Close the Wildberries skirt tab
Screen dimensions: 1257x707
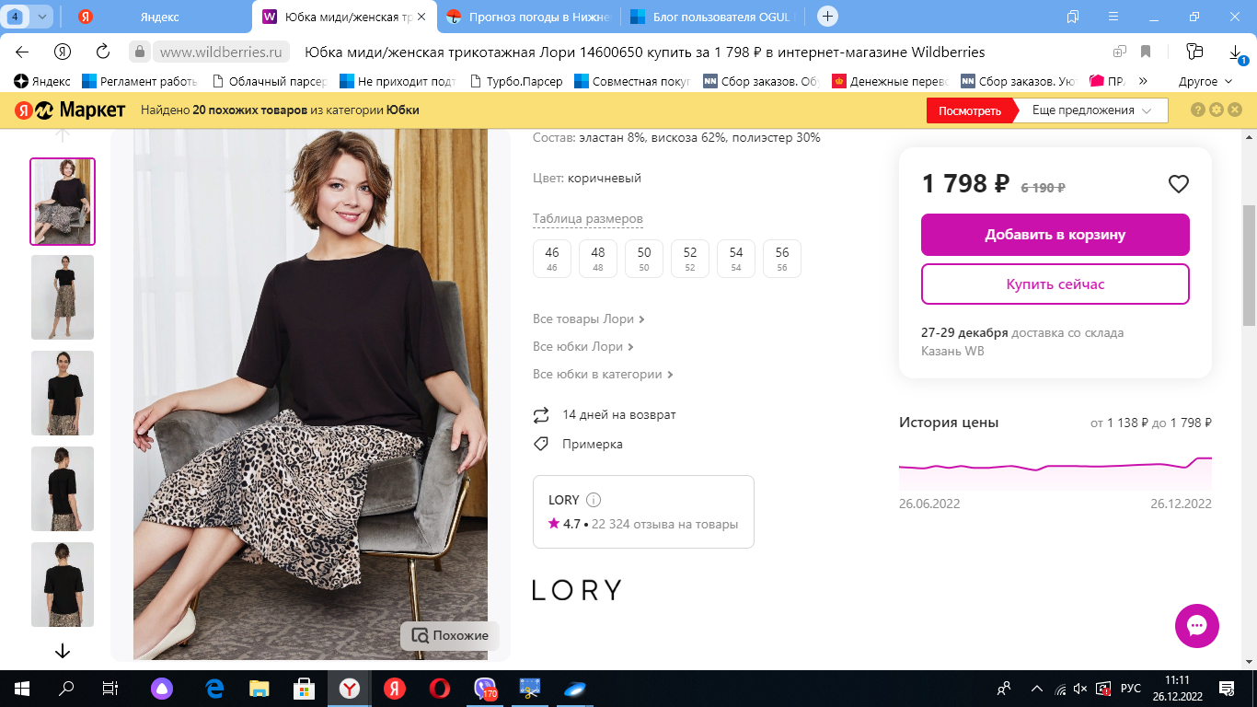click(421, 17)
